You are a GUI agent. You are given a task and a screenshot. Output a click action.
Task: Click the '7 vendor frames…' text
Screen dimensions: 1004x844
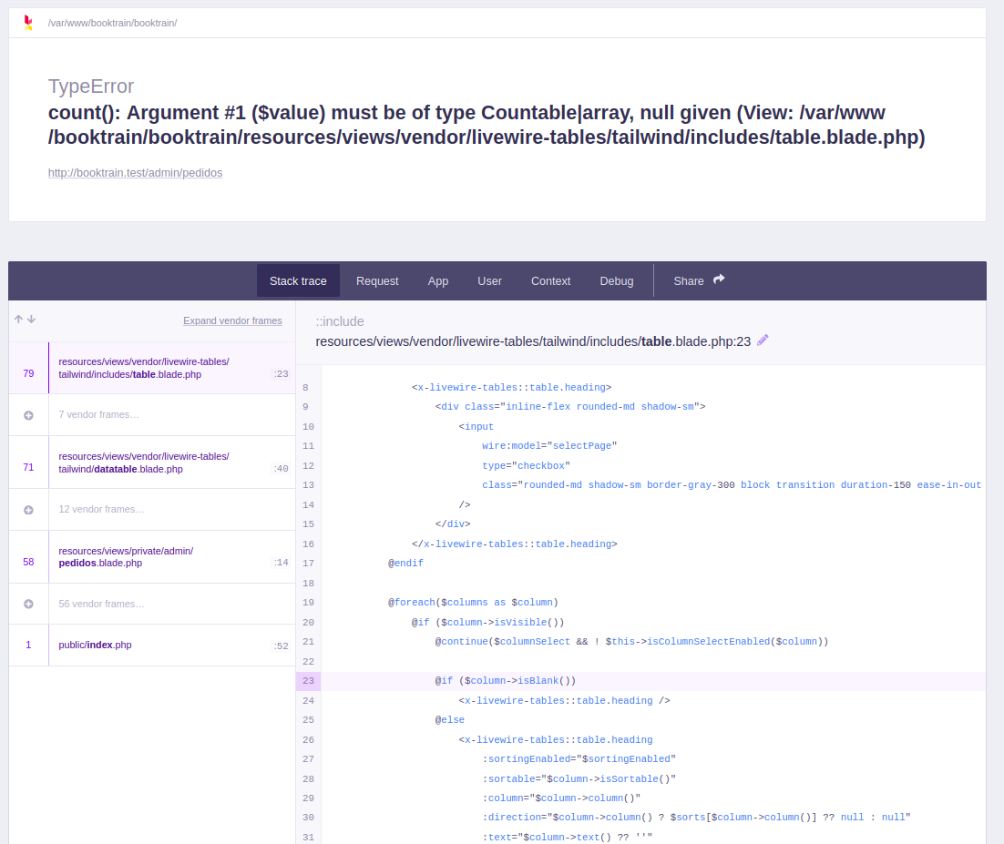[98, 414]
